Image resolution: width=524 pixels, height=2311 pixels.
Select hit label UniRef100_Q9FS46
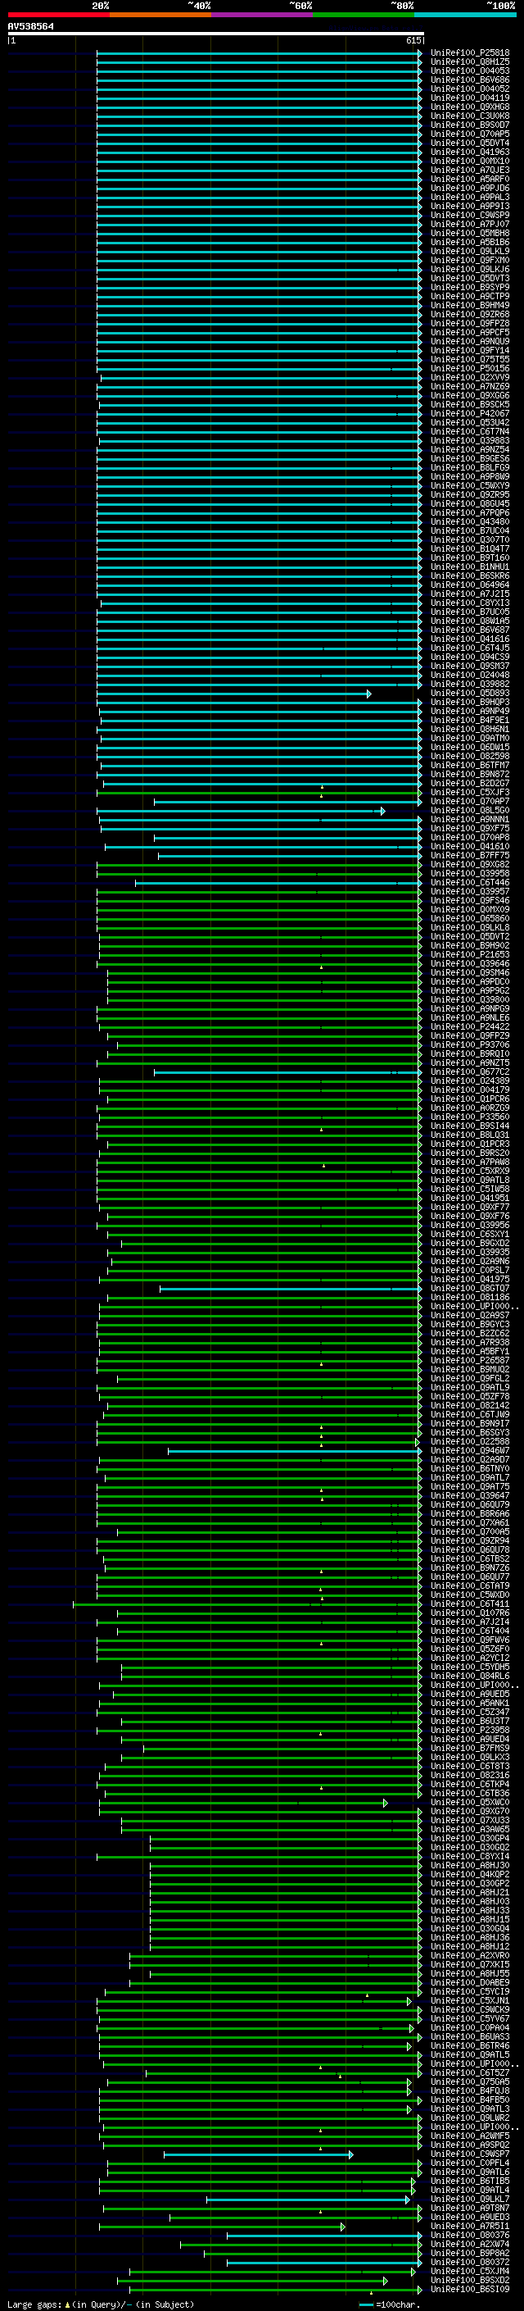click(469, 901)
